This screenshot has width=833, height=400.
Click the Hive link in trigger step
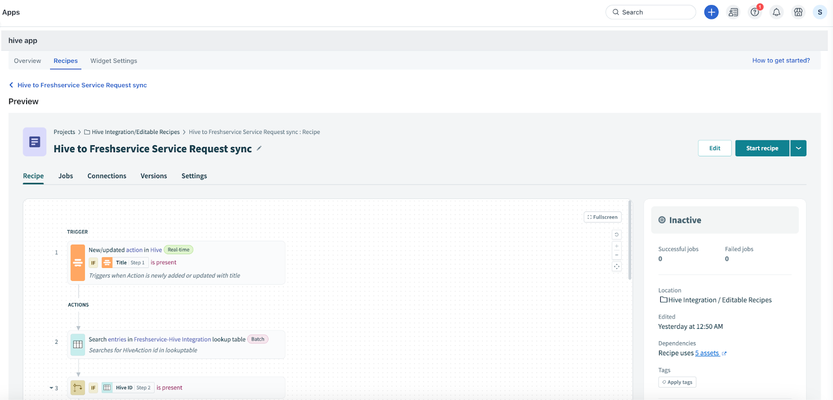tap(156, 250)
